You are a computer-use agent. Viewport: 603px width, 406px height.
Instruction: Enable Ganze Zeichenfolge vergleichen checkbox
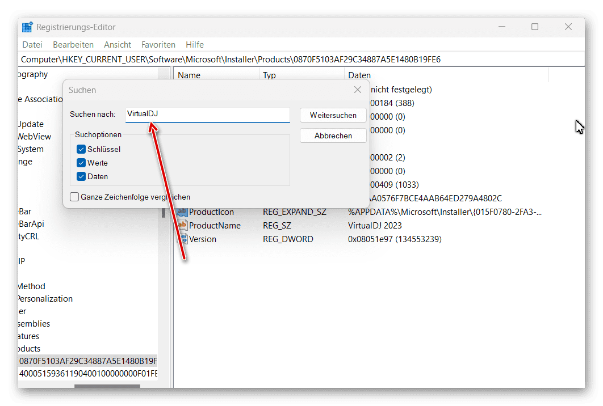point(74,197)
